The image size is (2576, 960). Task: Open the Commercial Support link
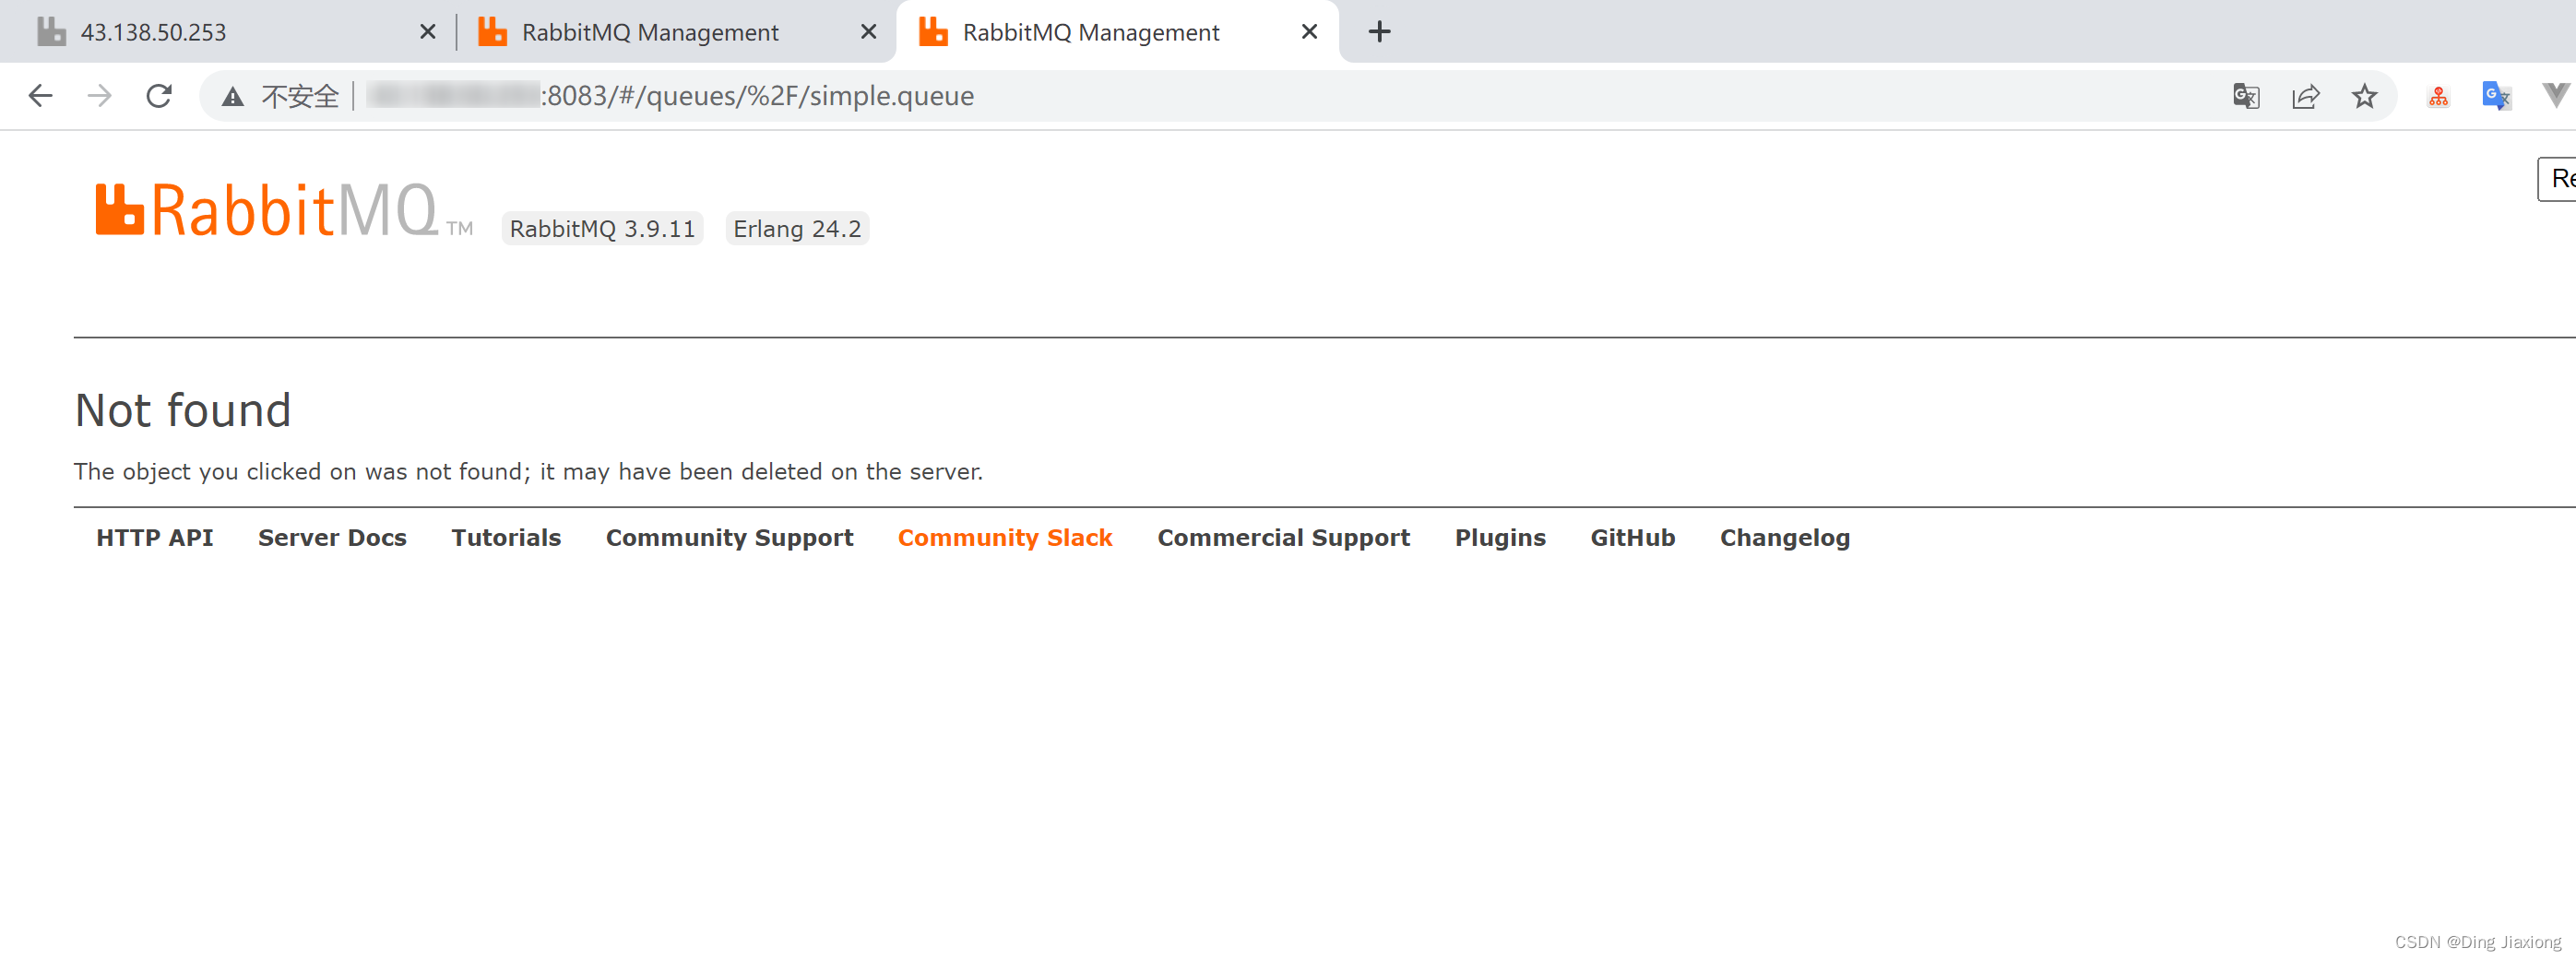click(x=1283, y=538)
